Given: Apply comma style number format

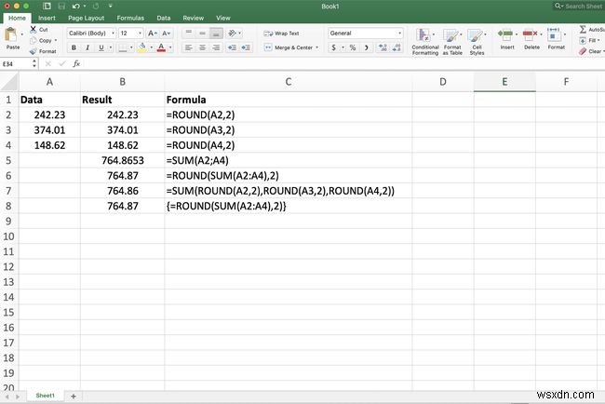Looking at the screenshot, I should tap(366, 47).
